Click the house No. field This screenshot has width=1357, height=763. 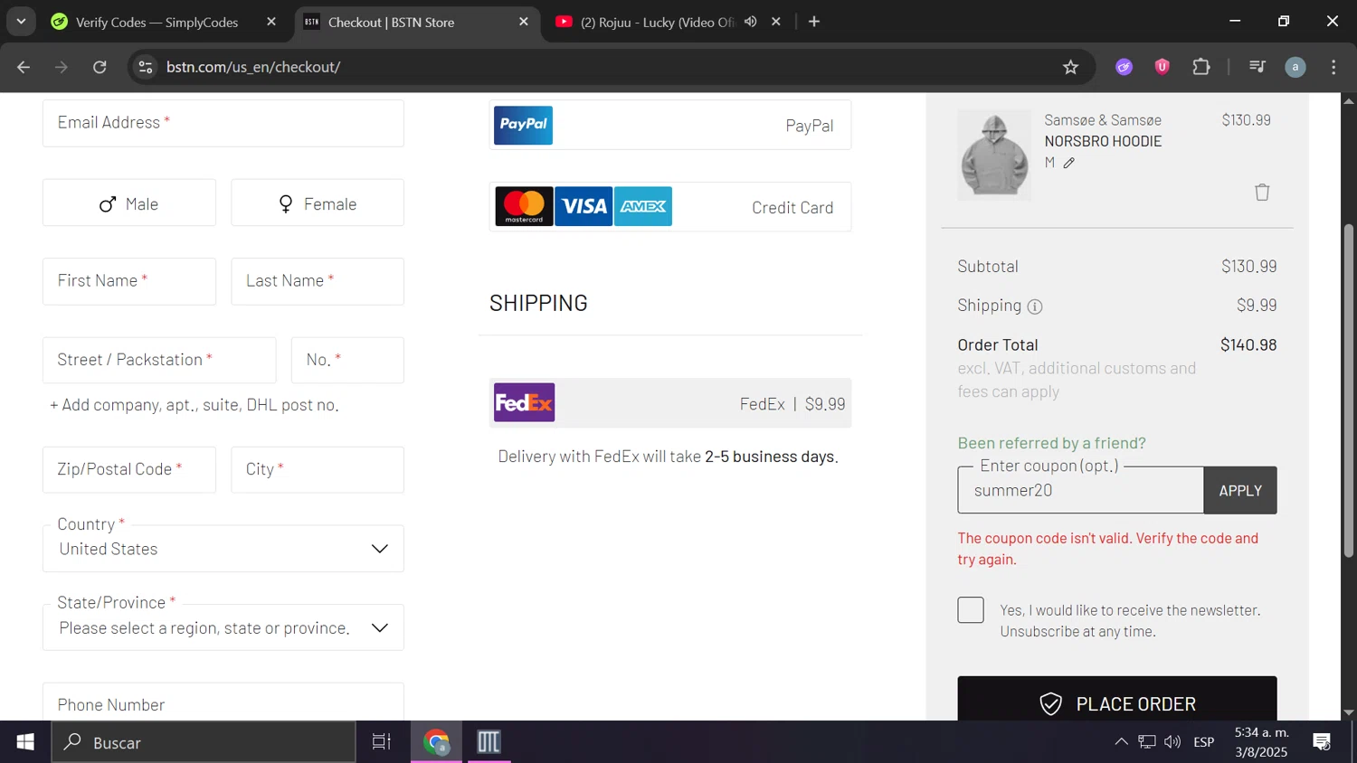347,360
